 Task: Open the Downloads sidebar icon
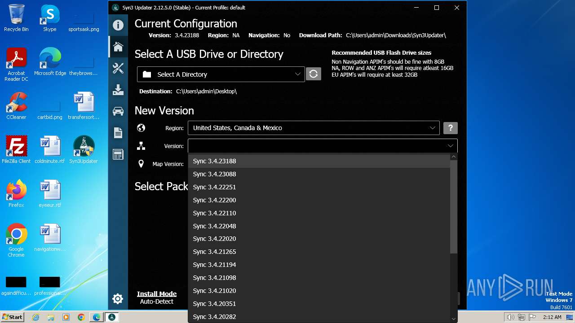coord(118,90)
